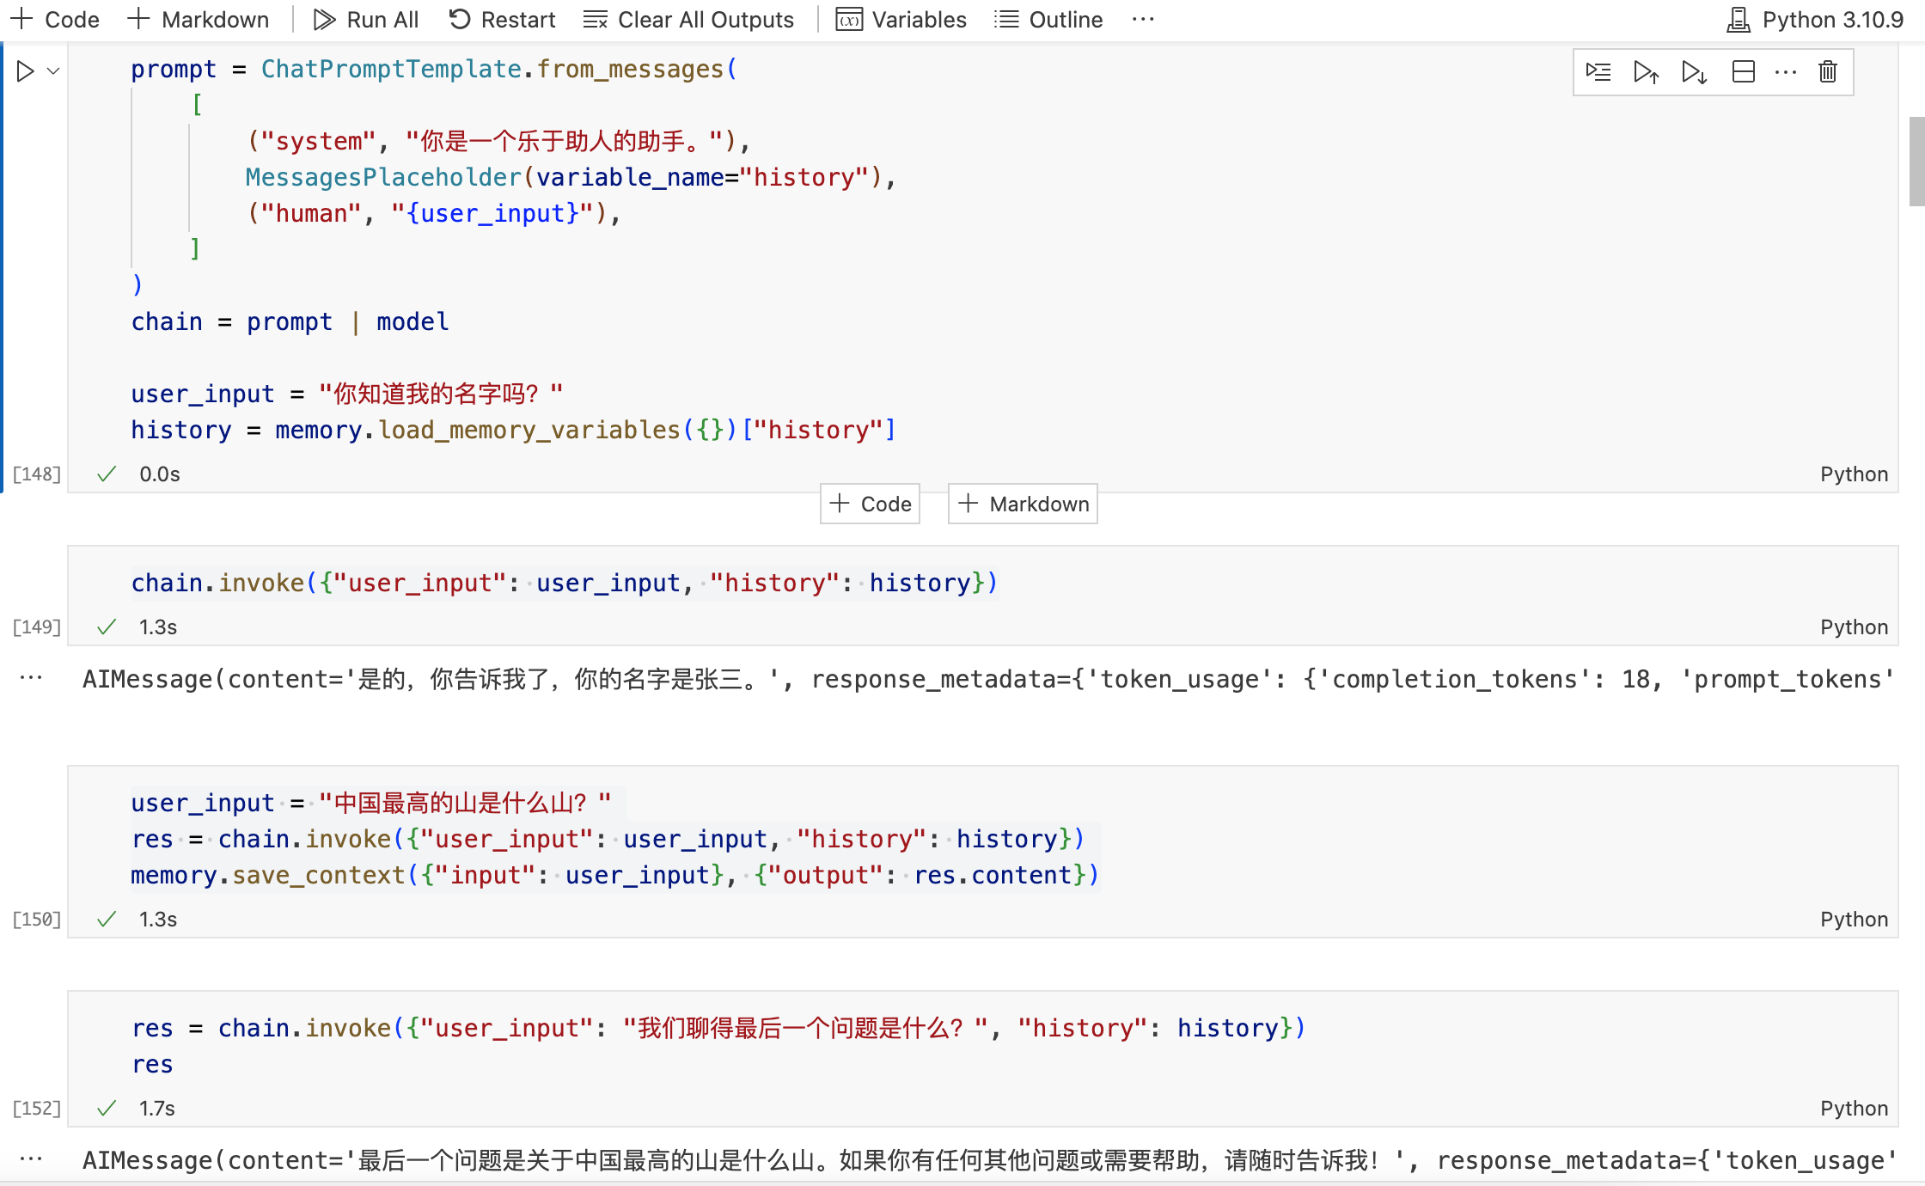Restart the notebook kernel

(x=502, y=19)
